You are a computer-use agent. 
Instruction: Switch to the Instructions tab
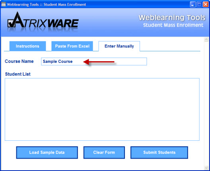27,46
